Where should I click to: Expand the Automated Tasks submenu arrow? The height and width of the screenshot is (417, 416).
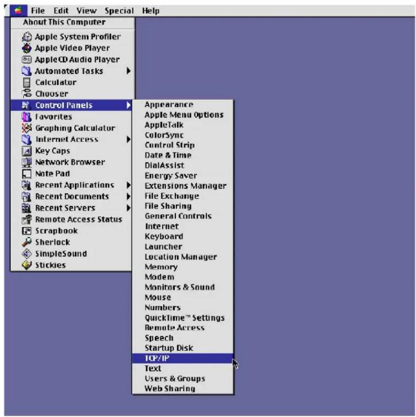point(128,71)
